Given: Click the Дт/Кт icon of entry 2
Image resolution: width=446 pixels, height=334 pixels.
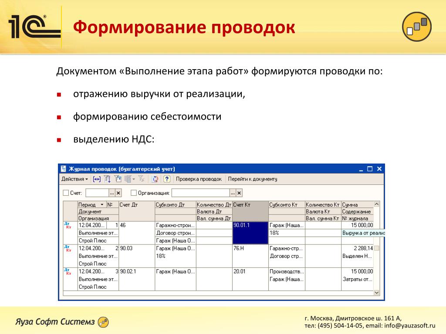Looking at the screenshot, I should pos(68,248).
